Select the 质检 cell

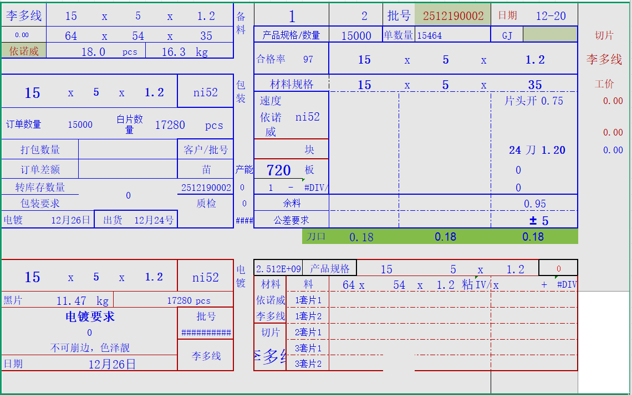[206, 203]
